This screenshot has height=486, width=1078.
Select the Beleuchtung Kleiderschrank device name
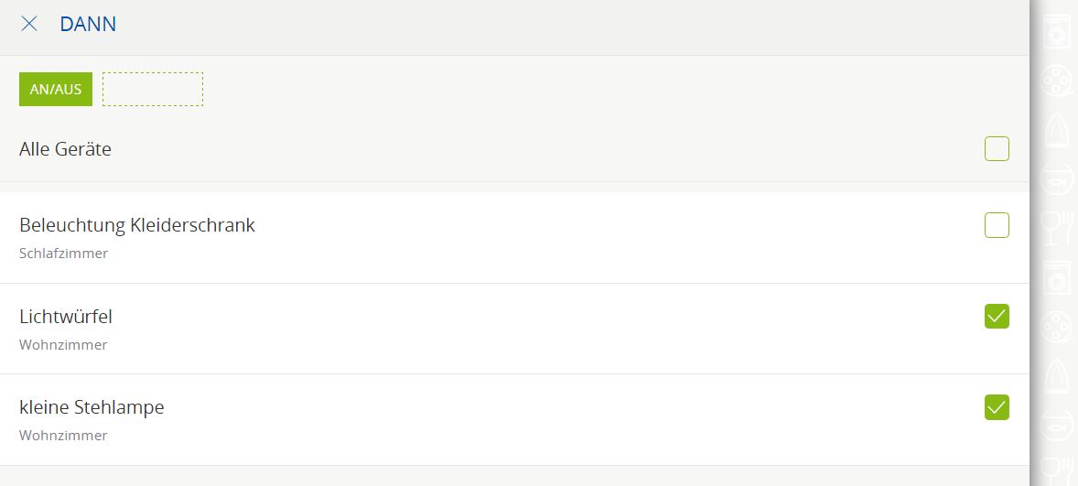tap(137, 225)
